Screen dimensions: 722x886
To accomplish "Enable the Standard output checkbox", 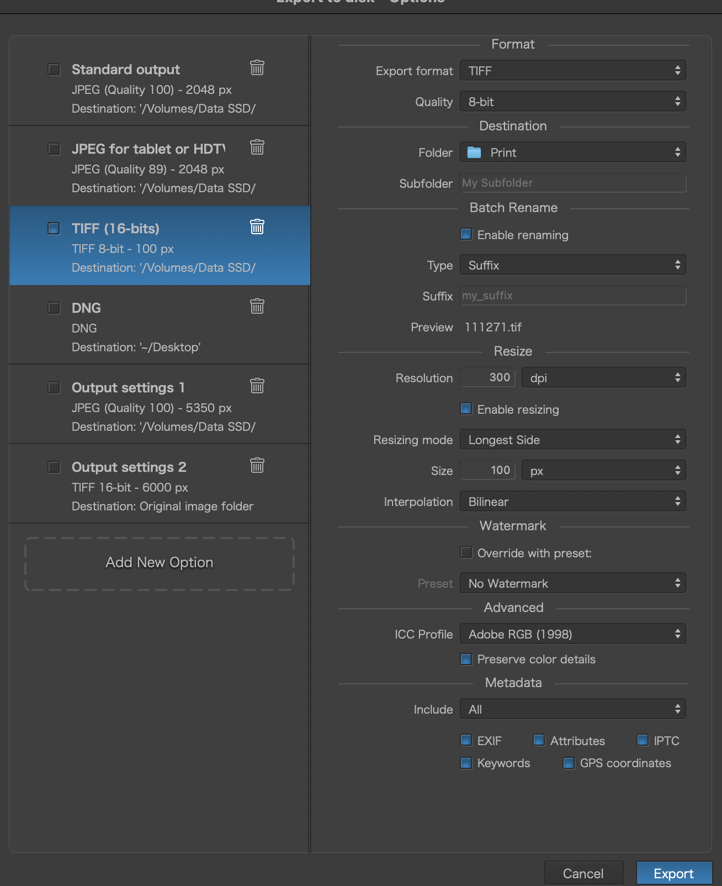I will coord(54,70).
